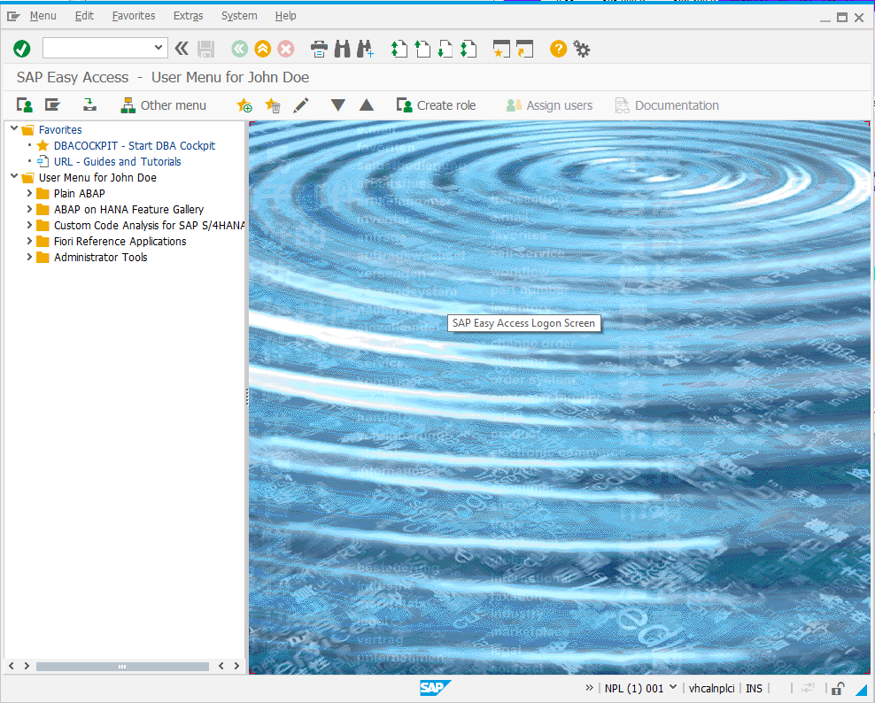Expand the Fiori Reference Applications folder
Viewport: 875px width, 703px height.
29,241
